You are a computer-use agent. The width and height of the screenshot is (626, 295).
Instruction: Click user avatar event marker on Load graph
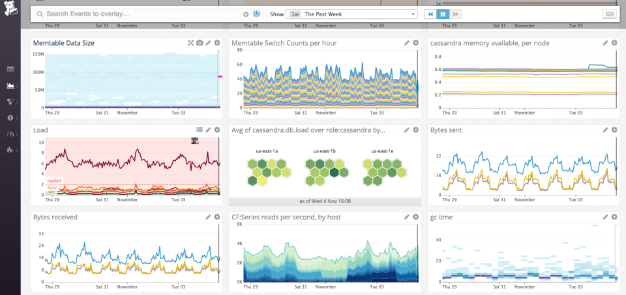tap(195, 140)
